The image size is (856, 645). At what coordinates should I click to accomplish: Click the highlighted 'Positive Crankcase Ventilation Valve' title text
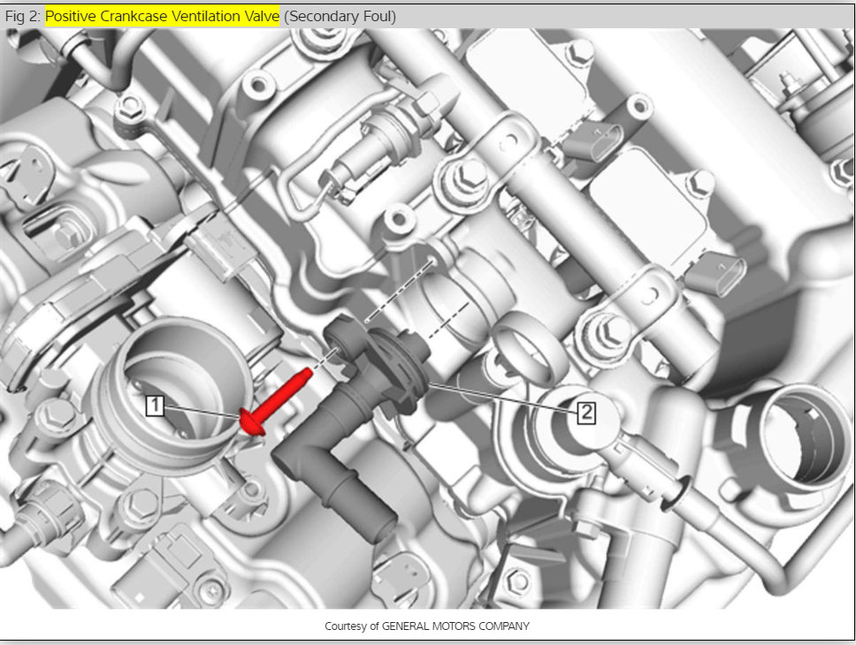pos(162,17)
